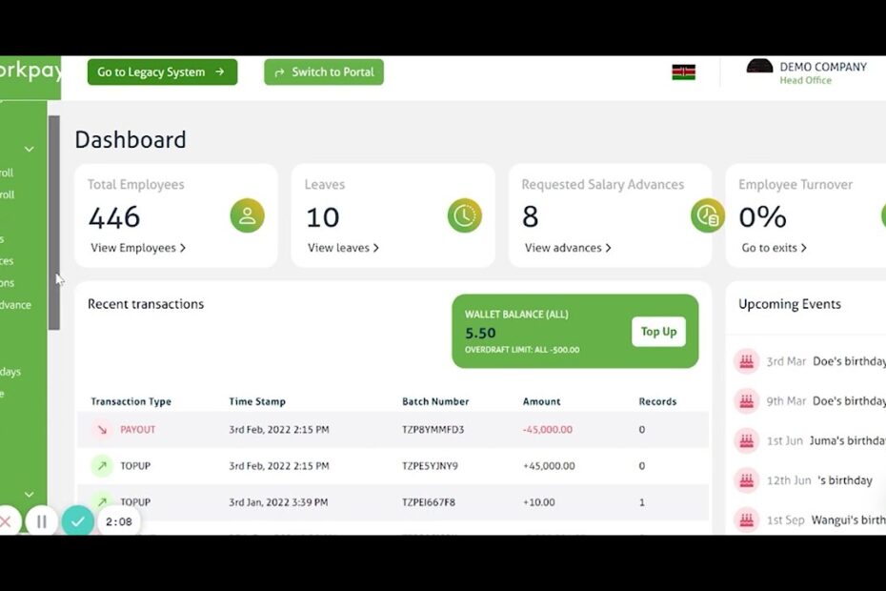
Task: Click the green arrow icon on the 3rd Feb TOPUP row
Action: (102, 466)
